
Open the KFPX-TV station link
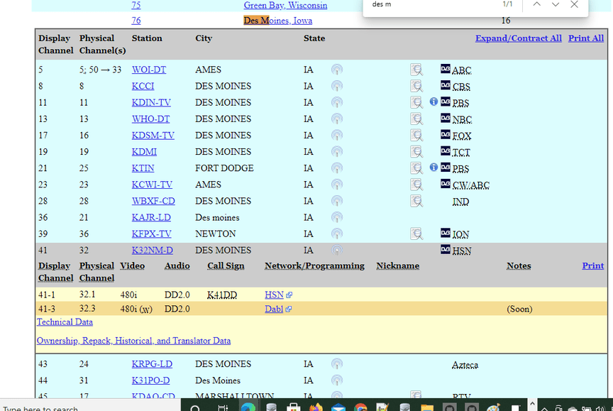click(x=152, y=234)
